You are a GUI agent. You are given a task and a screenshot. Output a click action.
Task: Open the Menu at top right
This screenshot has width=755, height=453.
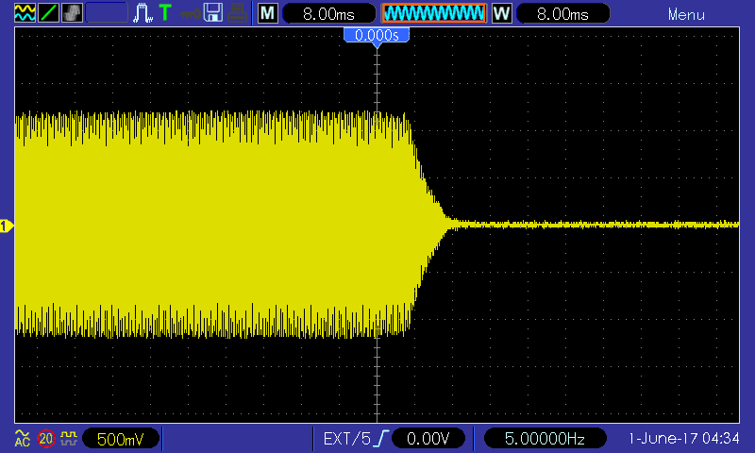click(x=686, y=14)
